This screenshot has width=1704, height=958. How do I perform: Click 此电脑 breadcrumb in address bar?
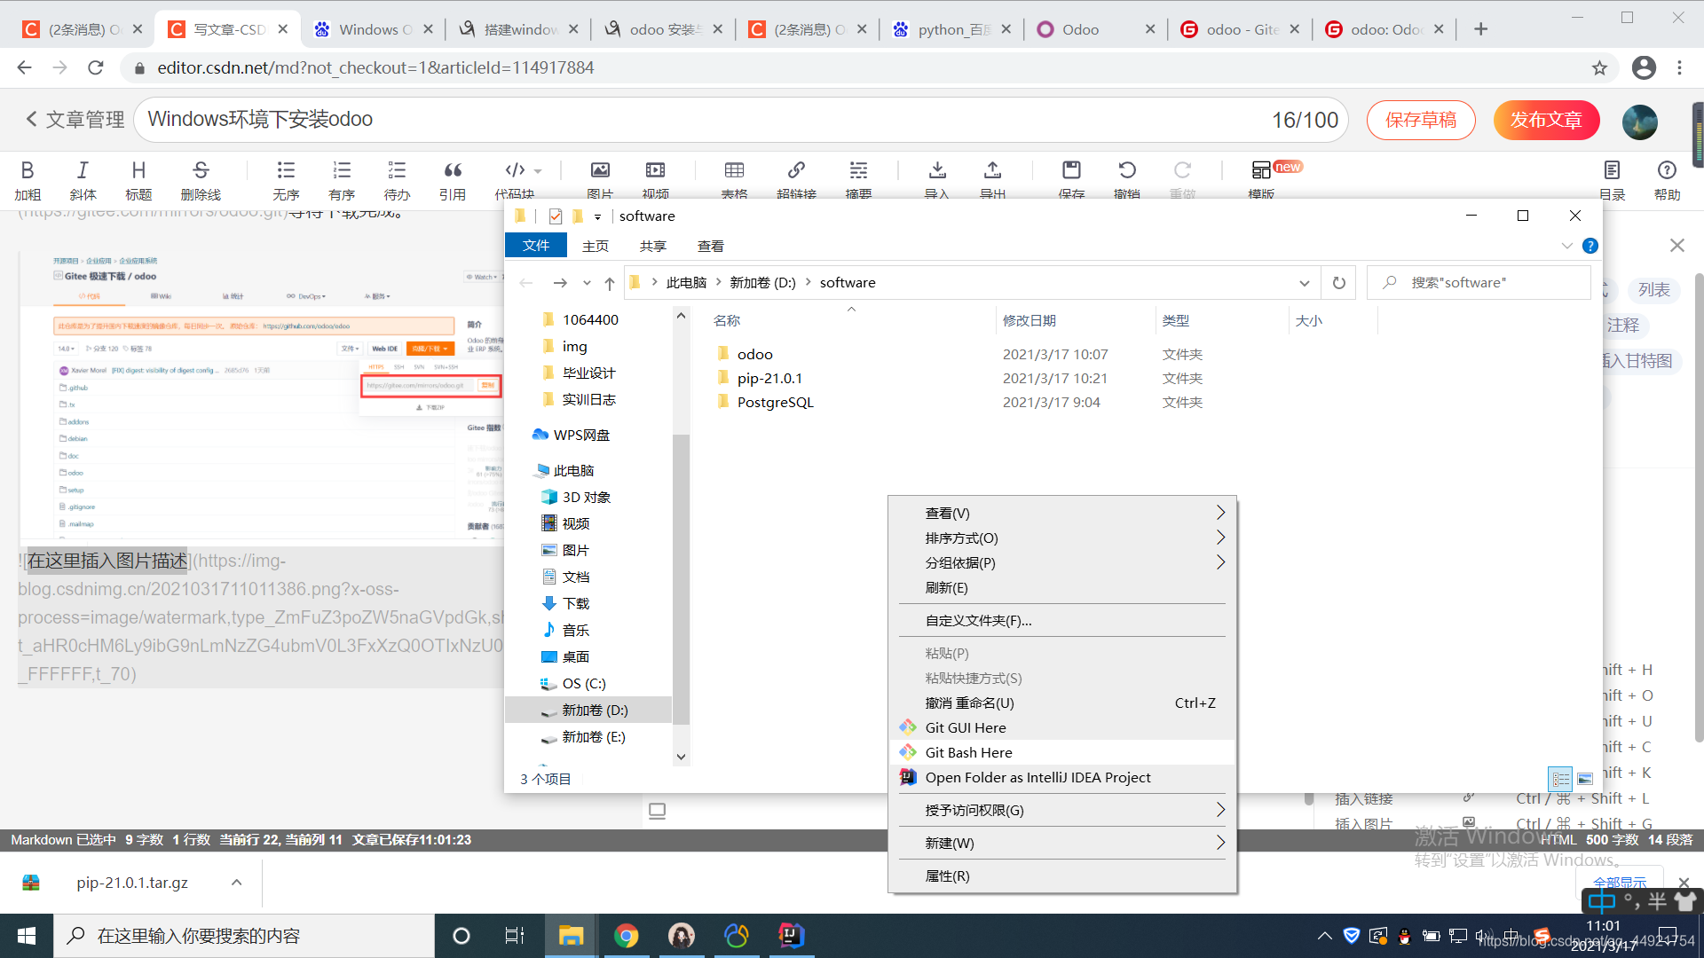point(686,283)
